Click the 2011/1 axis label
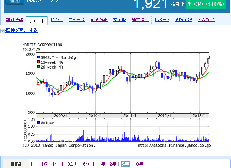The height and width of the screenshot is (168, 231). point(130,116)
